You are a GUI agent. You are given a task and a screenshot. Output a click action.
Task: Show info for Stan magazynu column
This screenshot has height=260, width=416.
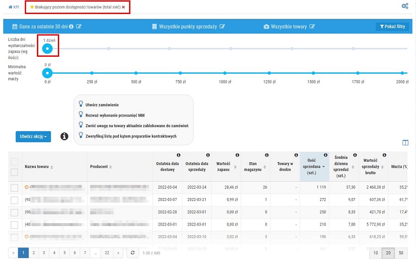(x=267, y=155)
